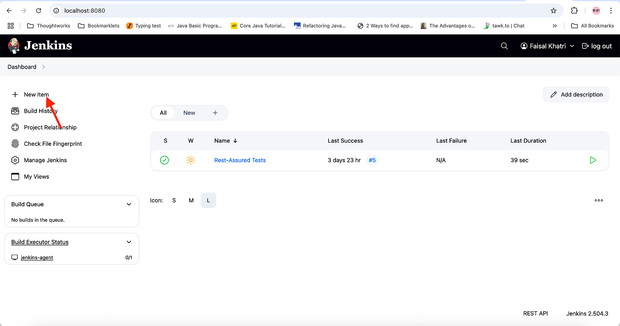This screenshot has height=326, width=620.
Task: Click the Add description button
Action: pyautogui.click(x=576, y=95)
